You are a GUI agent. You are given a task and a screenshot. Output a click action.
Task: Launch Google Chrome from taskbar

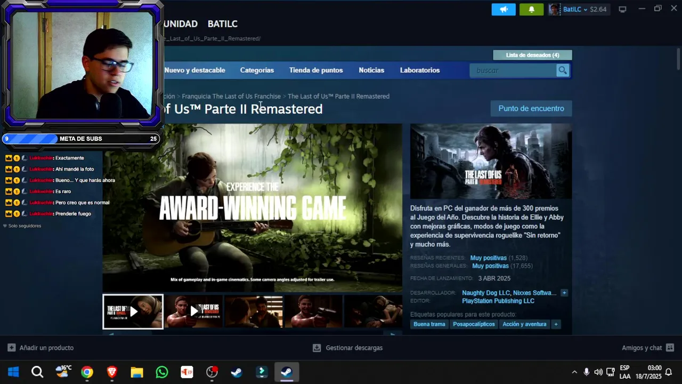87,372
